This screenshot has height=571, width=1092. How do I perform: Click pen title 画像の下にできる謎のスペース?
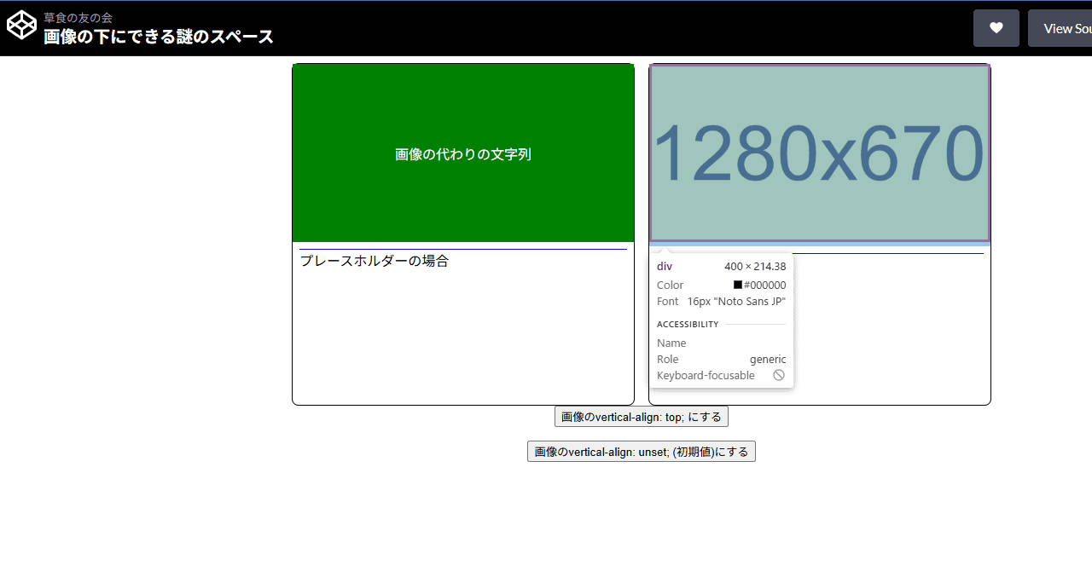coord(159,37)
